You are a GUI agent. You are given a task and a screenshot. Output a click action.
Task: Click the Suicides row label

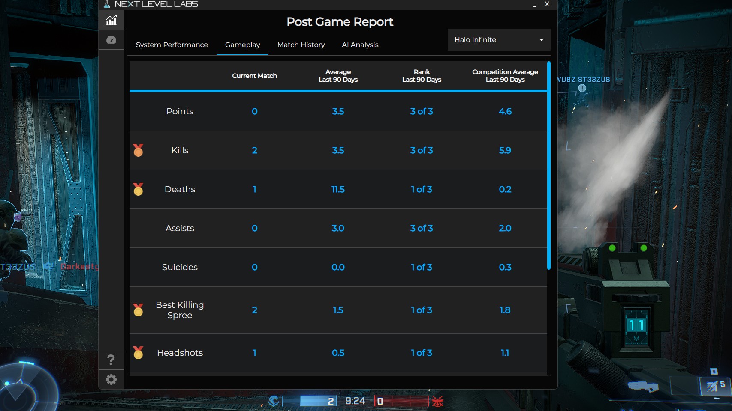click(x=180, y=267)
